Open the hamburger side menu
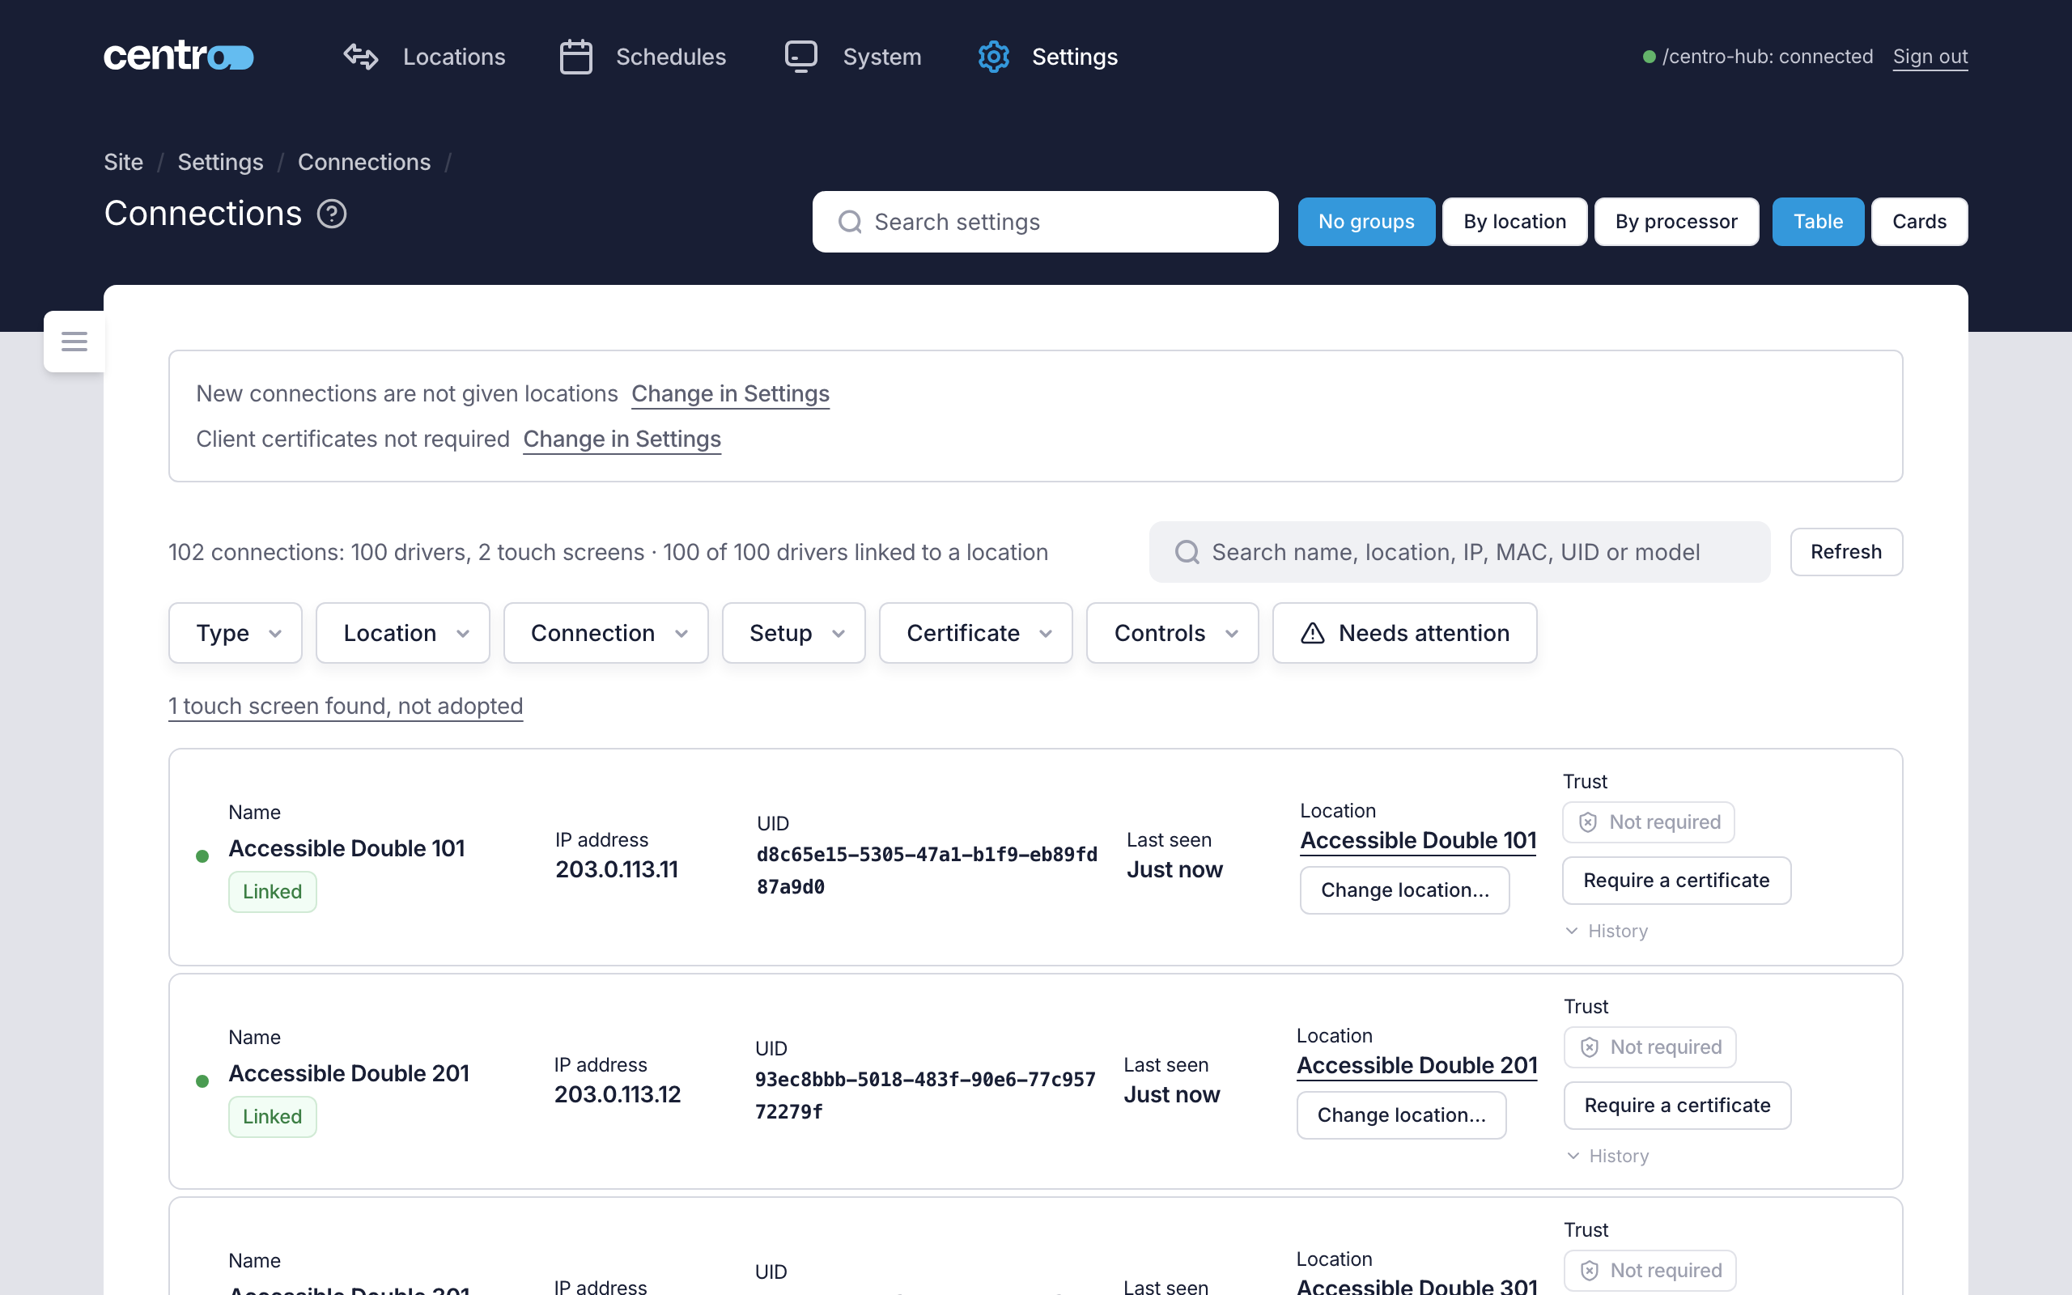The height and width of the screenshot is (1295, 2072). coord(74,341)
